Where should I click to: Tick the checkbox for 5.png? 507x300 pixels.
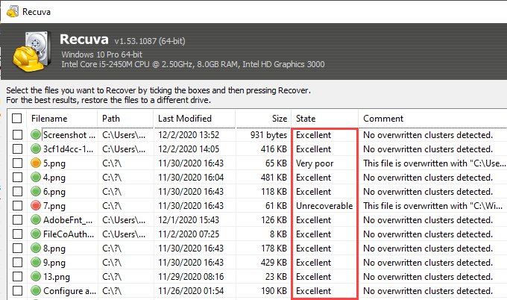(x=17, y=163)
